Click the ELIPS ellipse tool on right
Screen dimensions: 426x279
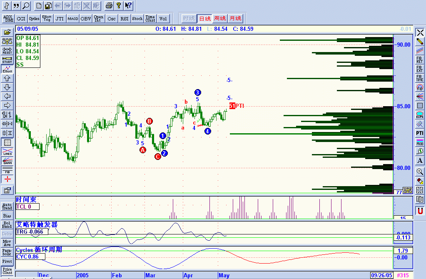pos(420,115)
